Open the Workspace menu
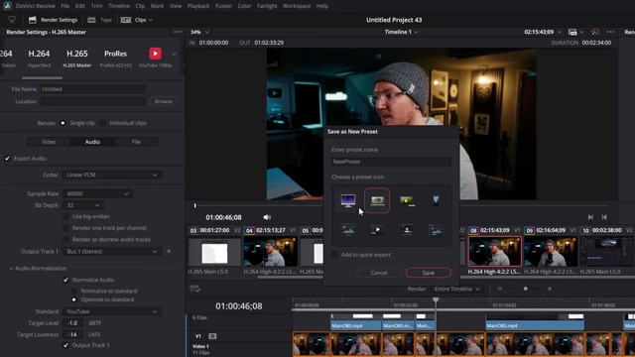Viewport: 635px width, 357px height. tap(297, 6)
